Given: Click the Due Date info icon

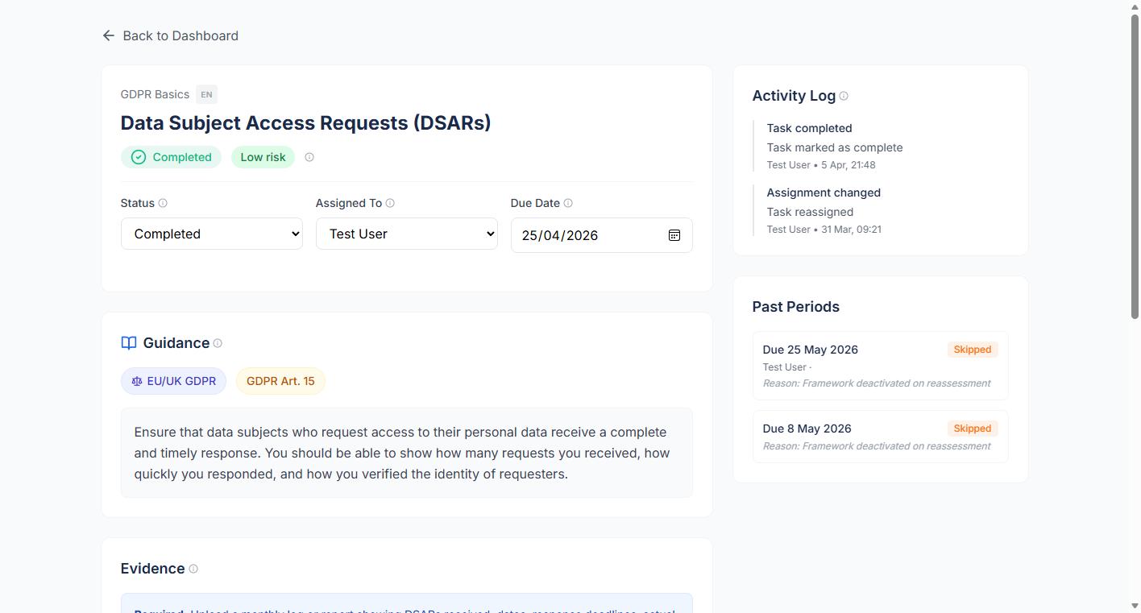Looking at the screenshot, I should coord(568,203).
